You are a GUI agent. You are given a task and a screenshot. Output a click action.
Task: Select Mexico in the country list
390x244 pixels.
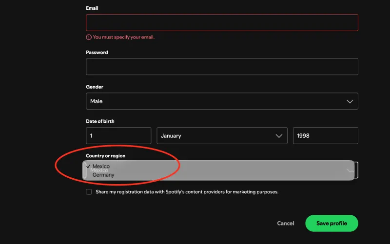click(x=101, y=166)
